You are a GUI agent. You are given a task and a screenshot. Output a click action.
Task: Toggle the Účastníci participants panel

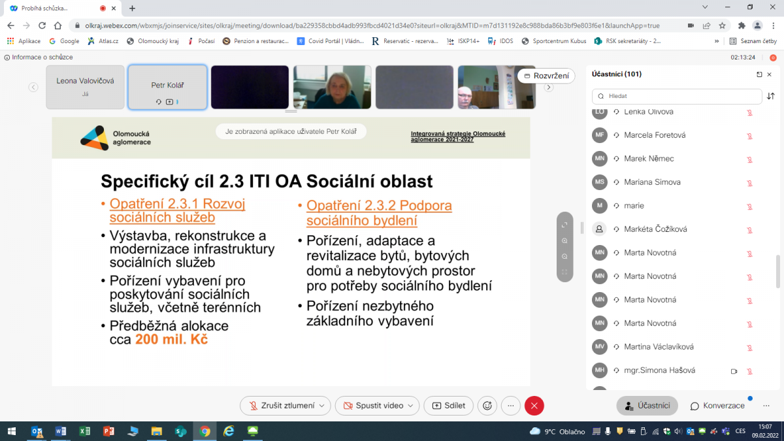click(647, 406)
